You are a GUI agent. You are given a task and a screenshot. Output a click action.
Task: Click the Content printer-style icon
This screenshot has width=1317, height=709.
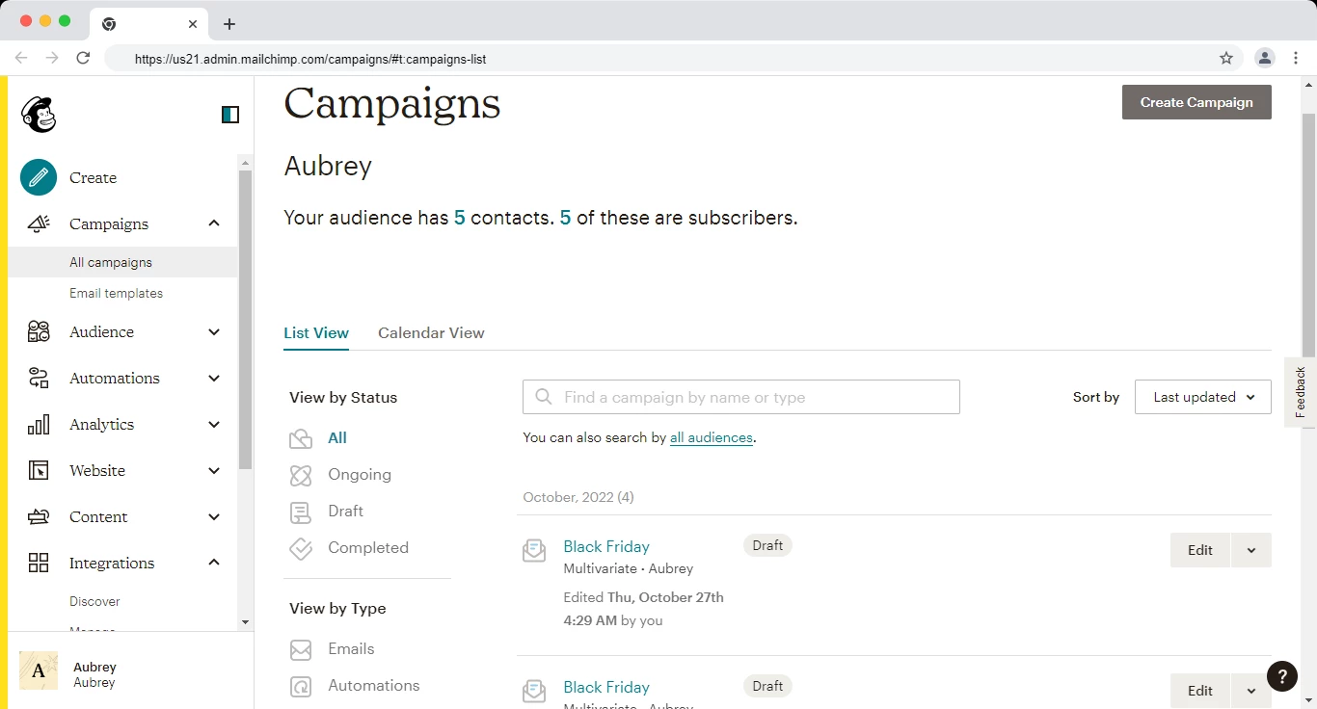click(x=39, y=516)
